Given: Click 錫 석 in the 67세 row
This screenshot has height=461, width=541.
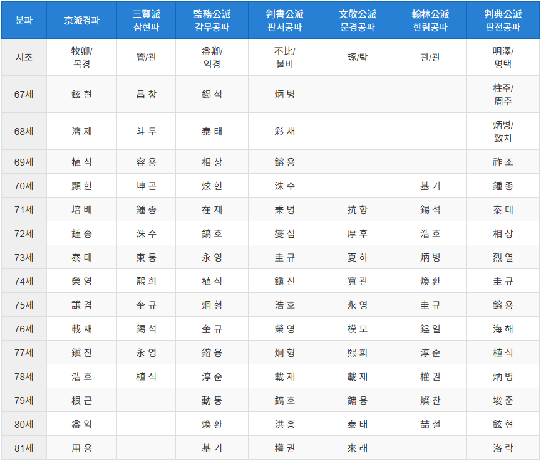Looking at the screenshot, I should [212, 94].
